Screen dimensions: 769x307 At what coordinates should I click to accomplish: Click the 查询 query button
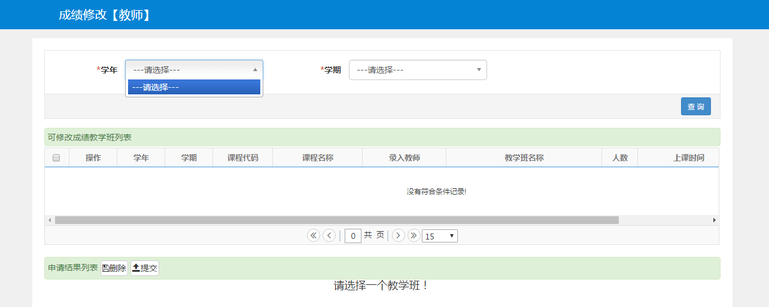(x=695, y=106)
